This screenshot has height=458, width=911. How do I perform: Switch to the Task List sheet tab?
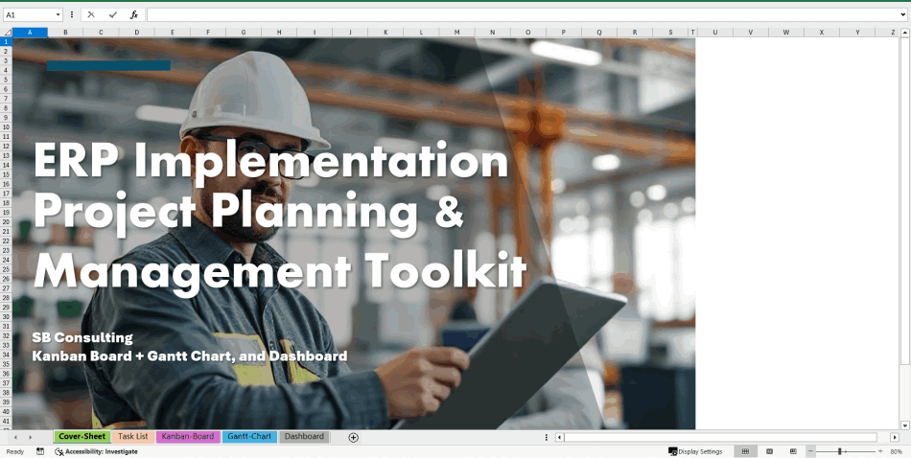133,437
